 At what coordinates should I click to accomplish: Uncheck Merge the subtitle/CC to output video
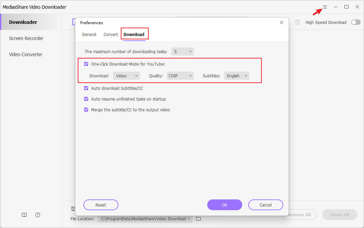(x=86, y=110)
